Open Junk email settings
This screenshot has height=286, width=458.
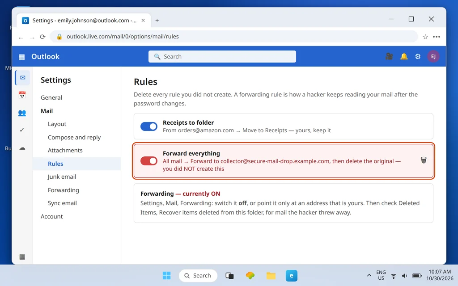[x=62, y=177]
